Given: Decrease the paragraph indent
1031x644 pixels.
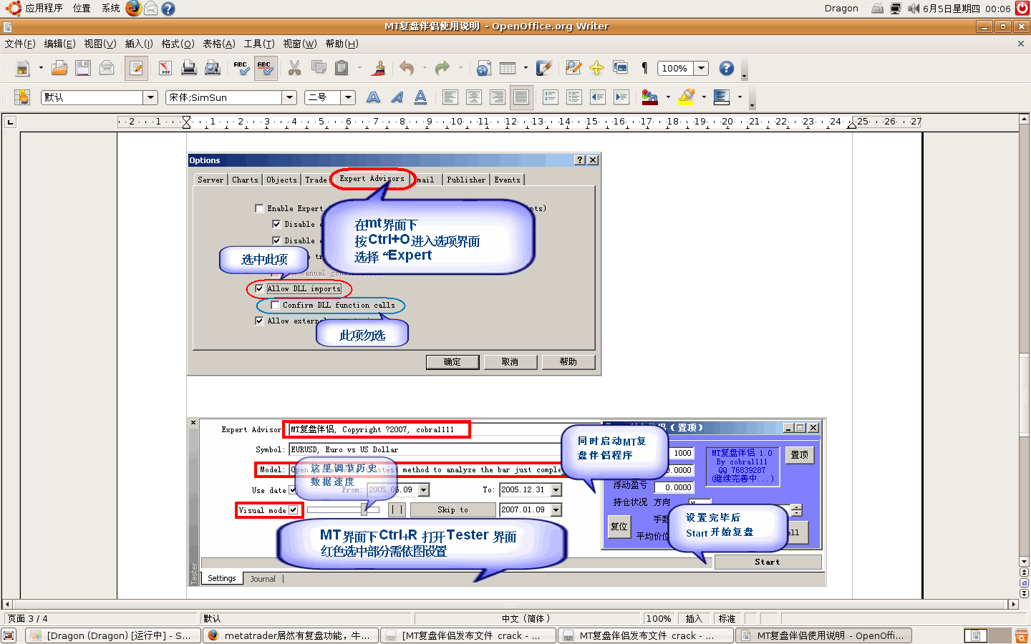Looking at the screenshot, I should (x=598, y=97).
